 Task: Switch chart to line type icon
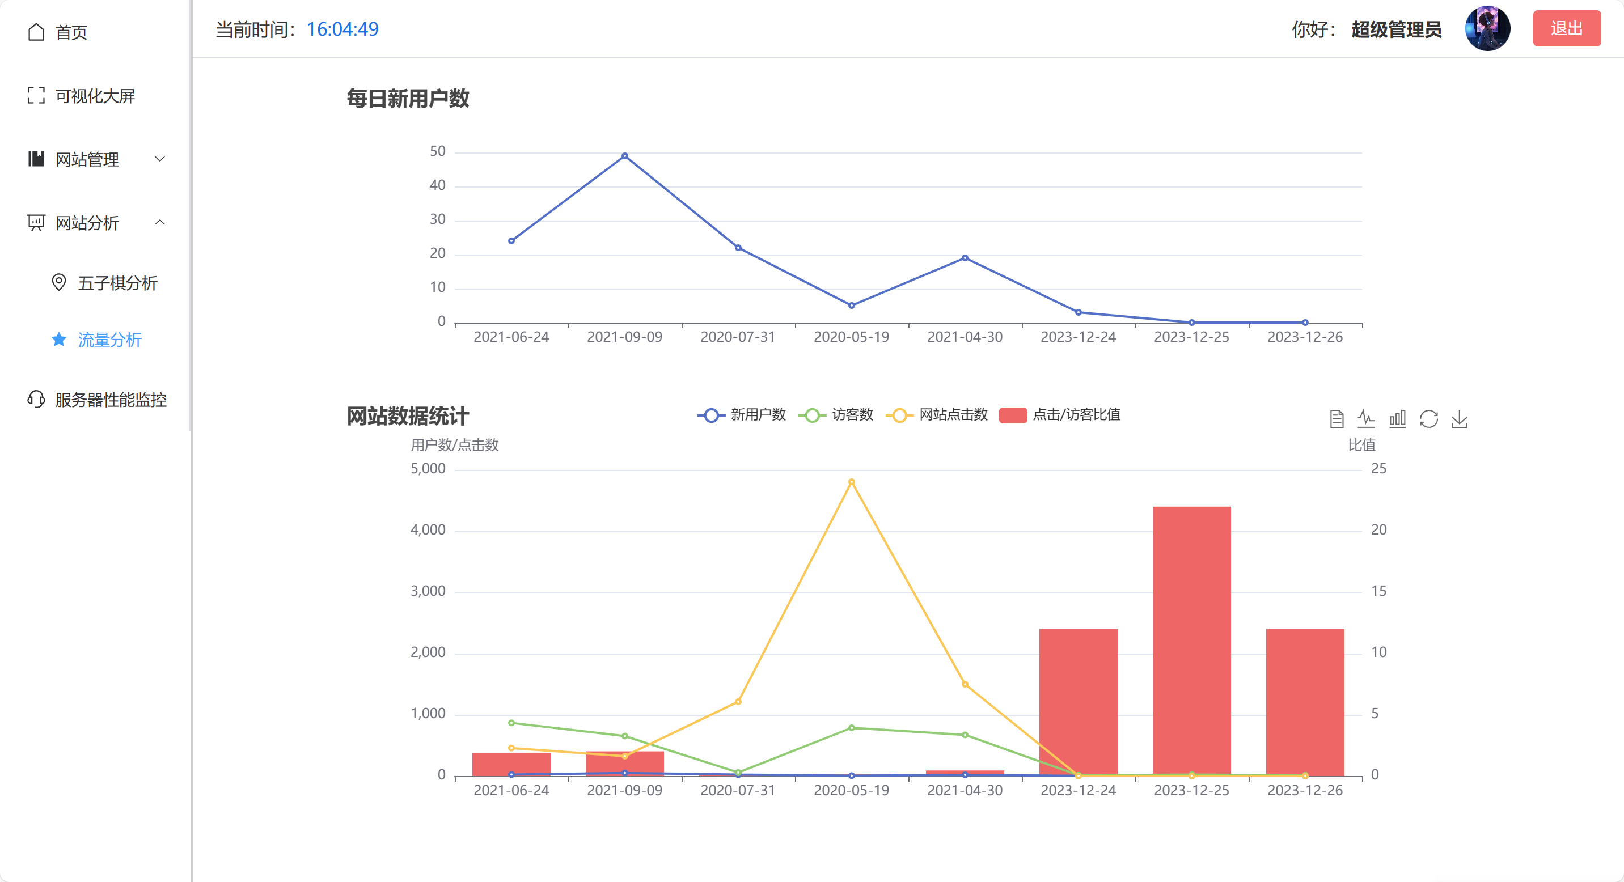point(1366,419)
